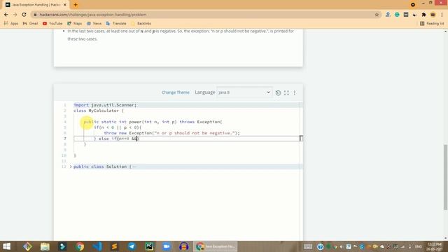Open the Language dropdown set to Java 8
The image size is (448, 252).
tap(244, 92)
